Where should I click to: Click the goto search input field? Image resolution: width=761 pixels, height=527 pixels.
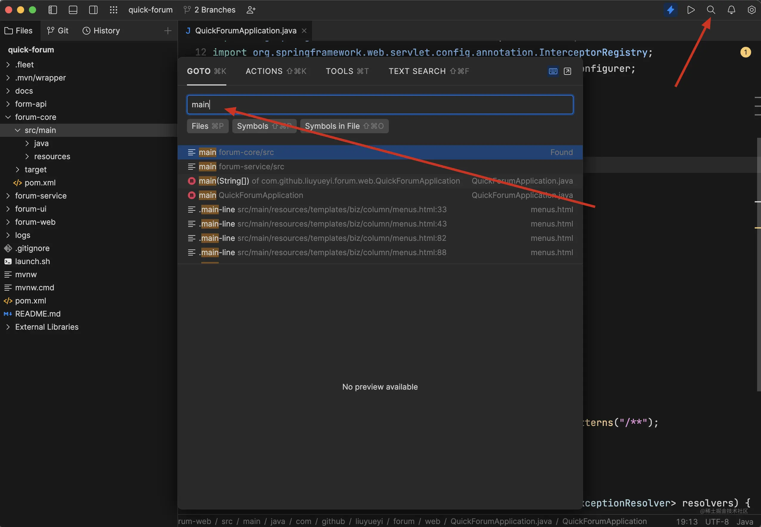click(380, 105)
